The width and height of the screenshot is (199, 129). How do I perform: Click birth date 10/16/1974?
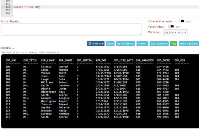tap(103, 76)
